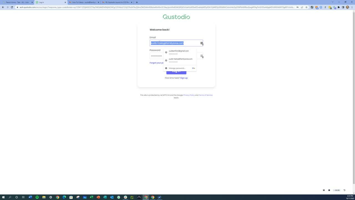This screenshot has width=355, height=200.
Task: Switch to the Parent Home - Test tab
Action: click(x=17, y=2)
